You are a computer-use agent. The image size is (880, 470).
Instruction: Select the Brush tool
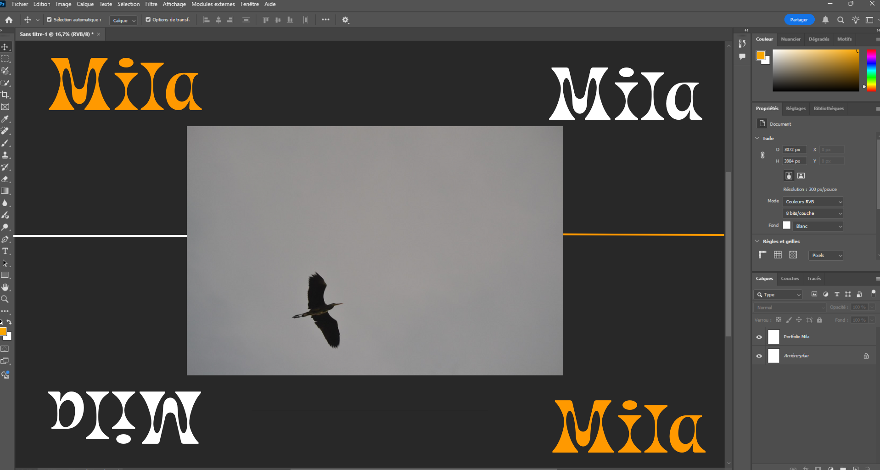click(x=5, y=143)
